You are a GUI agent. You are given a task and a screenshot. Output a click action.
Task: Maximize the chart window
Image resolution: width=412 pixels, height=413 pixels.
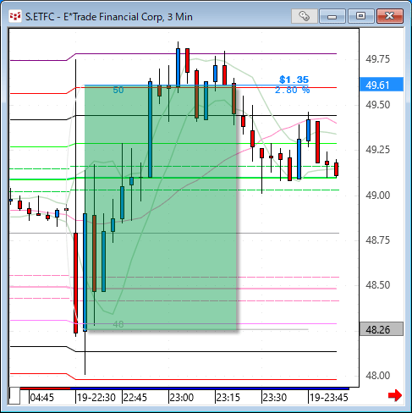tap(360, 16)
